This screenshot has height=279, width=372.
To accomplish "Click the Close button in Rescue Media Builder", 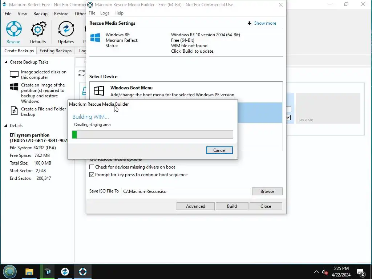I will [x=266, y=206].
